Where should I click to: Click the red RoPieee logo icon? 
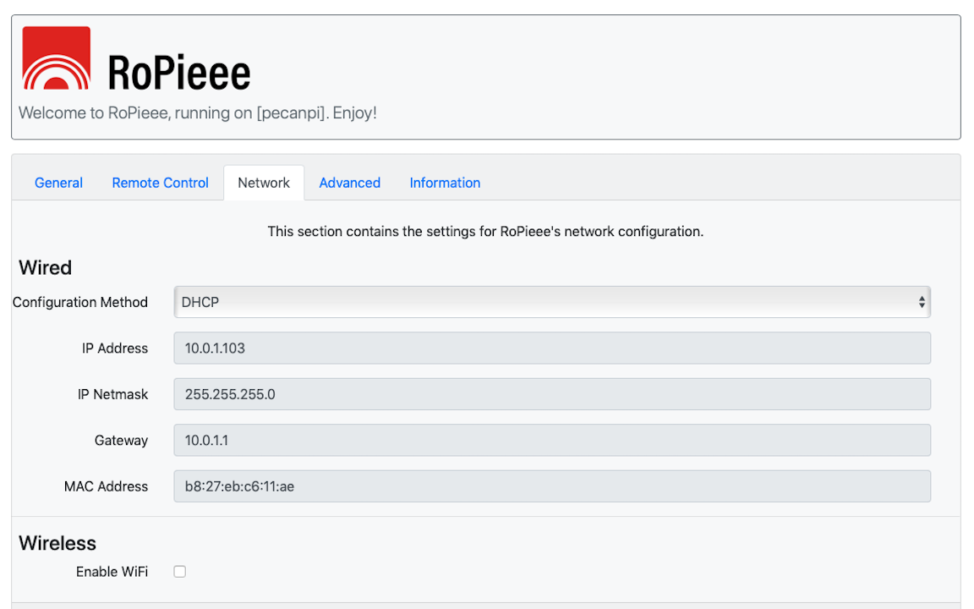click(56, 58)
